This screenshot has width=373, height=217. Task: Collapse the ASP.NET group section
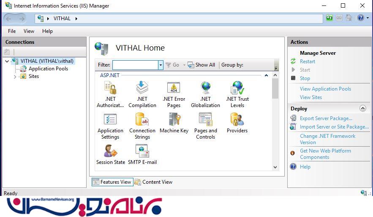click(266, 75)
